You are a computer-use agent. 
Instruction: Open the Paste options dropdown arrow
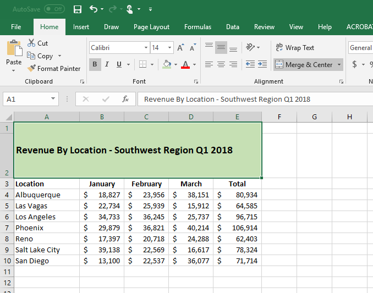coord(14,70)
